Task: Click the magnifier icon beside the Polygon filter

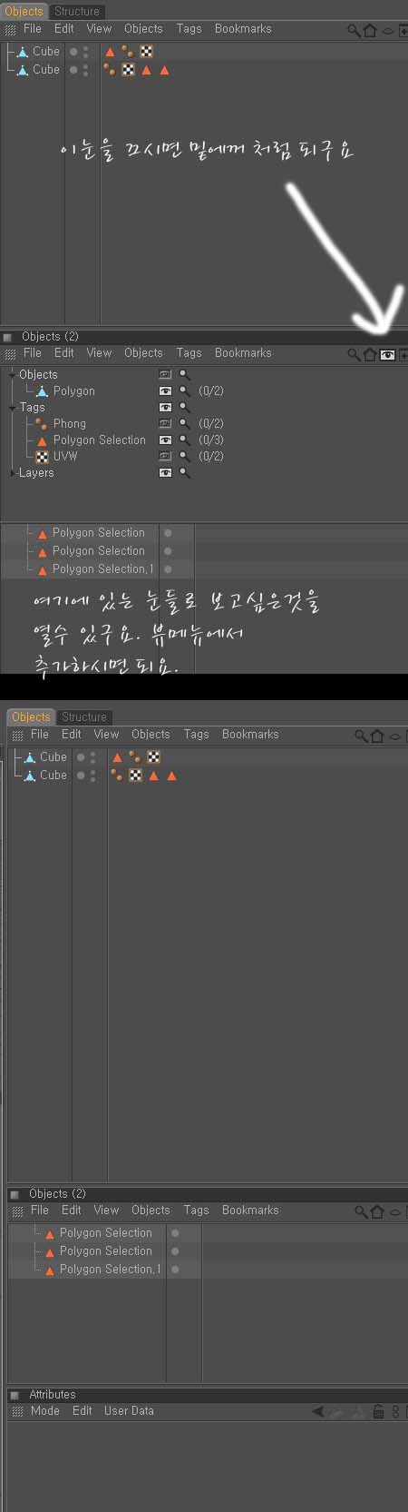Action: 184,390
